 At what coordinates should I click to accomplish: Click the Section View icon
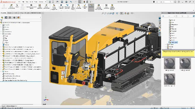coord(110,13)
